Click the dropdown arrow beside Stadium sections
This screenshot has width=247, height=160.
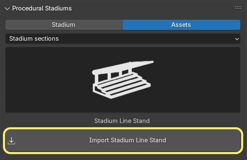tap(237, 39)
